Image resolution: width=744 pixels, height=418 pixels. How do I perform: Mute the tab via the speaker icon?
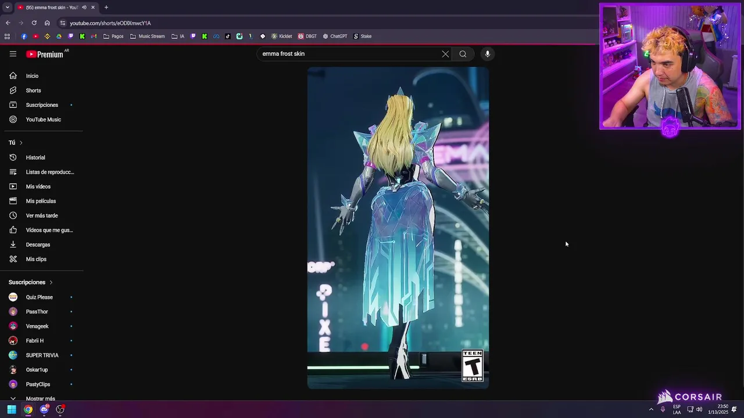tap(84, 8)
